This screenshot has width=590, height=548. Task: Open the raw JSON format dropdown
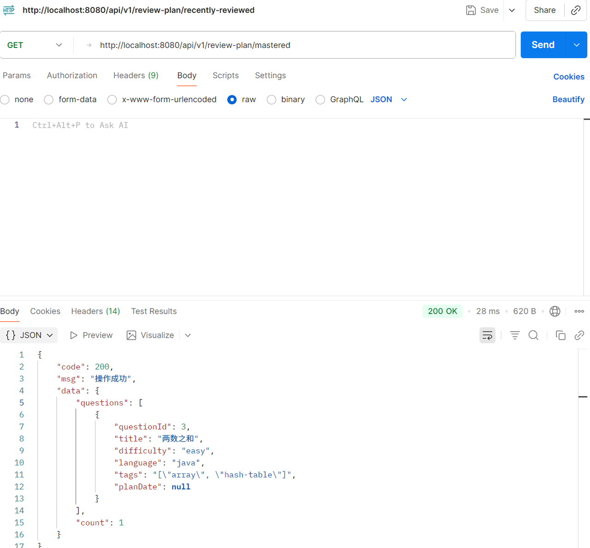pyautogui.click(x=389, y=100)
